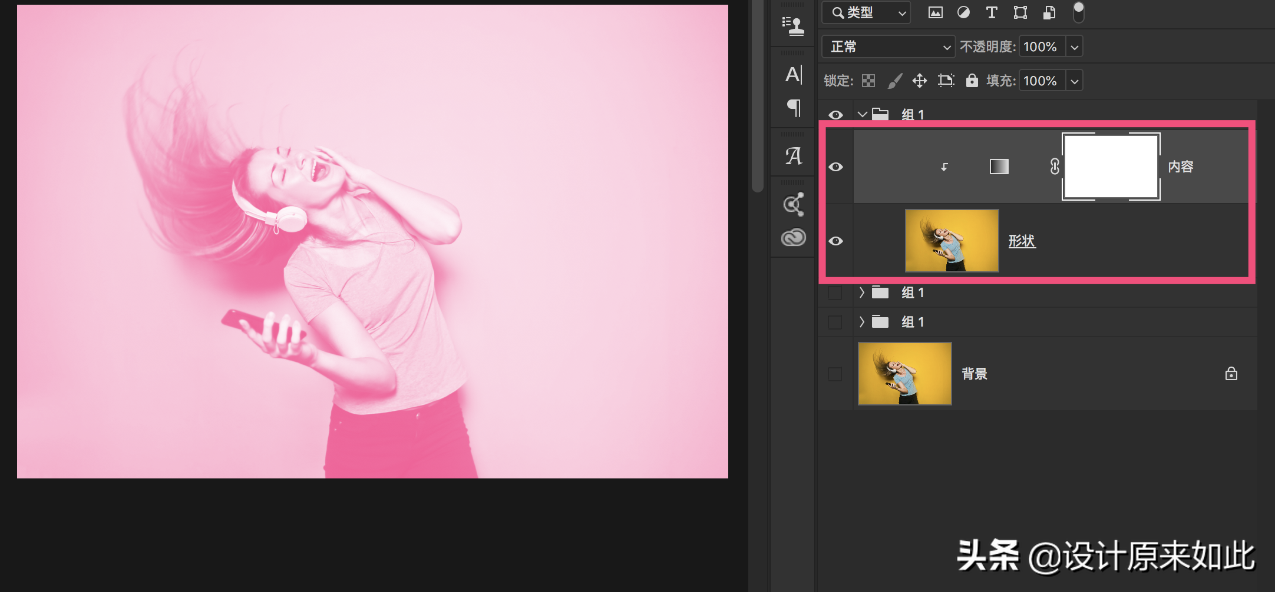The width and height of the screenshot is (1275, 592).
Task: Open the Glyphs panel icon
Action: click(793, 156)
